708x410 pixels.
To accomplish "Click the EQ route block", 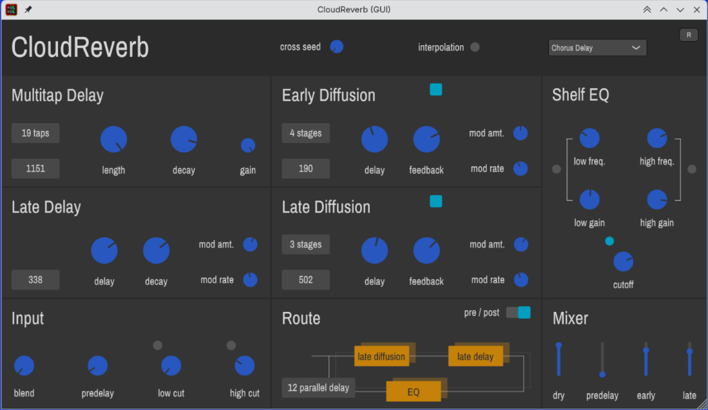I will point(414,391).
